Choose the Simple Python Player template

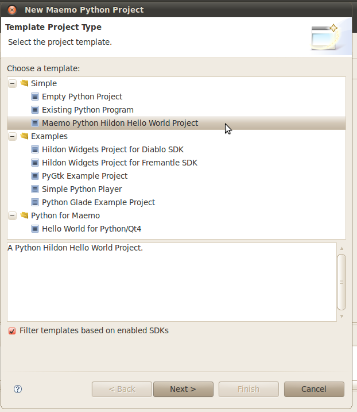point(82,189)
